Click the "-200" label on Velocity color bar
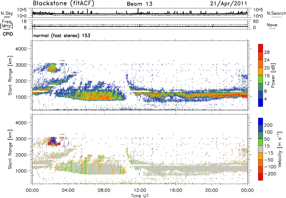 (270, 174)
